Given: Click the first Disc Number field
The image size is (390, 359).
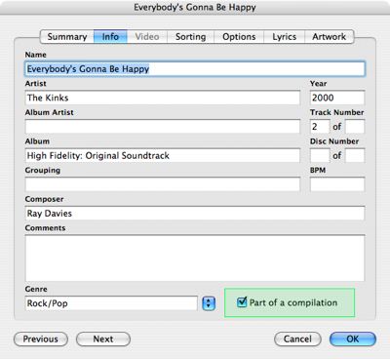Looking at the screenshot, I should (320, 155).
